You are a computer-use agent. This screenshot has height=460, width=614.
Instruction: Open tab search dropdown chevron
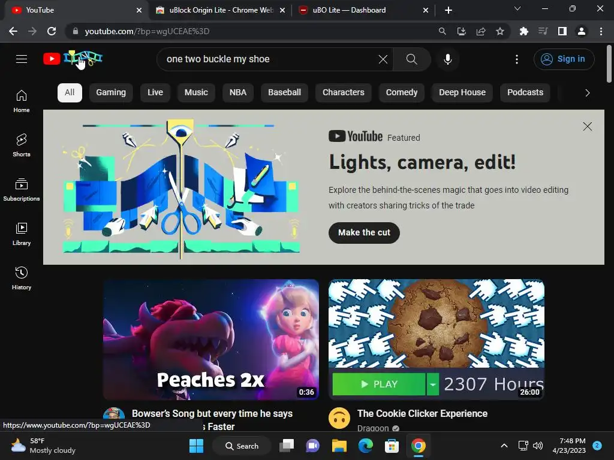517,8
